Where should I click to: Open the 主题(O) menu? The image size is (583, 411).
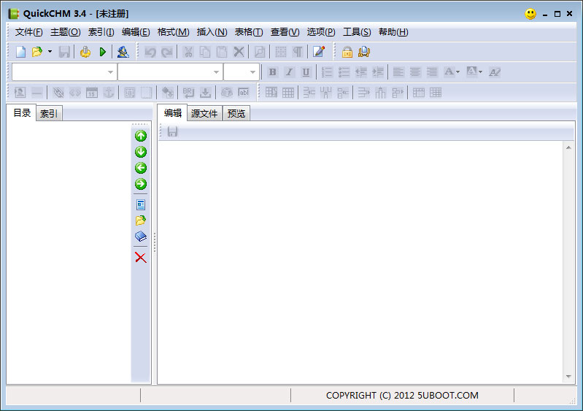tap(66, 32)
